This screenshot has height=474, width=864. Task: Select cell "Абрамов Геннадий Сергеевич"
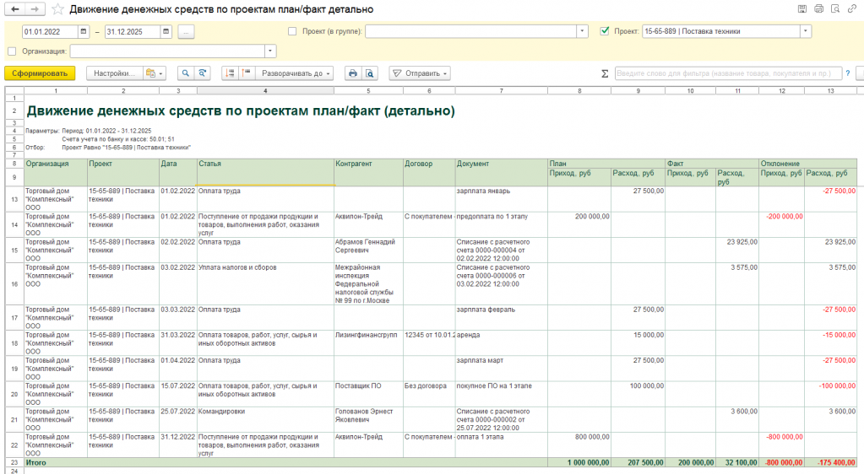[x=368, y=250]
